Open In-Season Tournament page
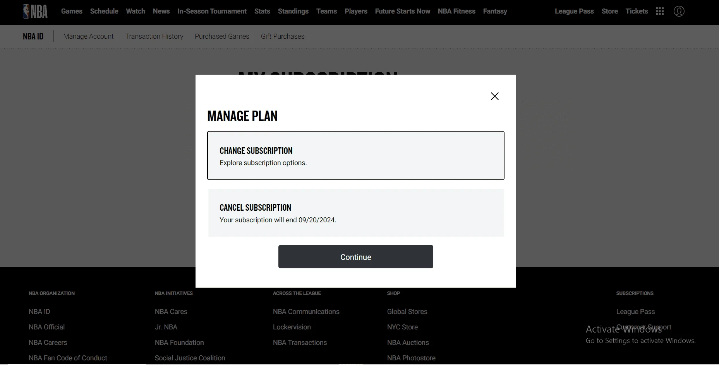Screen dimensions: 719x365 click(x=212, y=11)
